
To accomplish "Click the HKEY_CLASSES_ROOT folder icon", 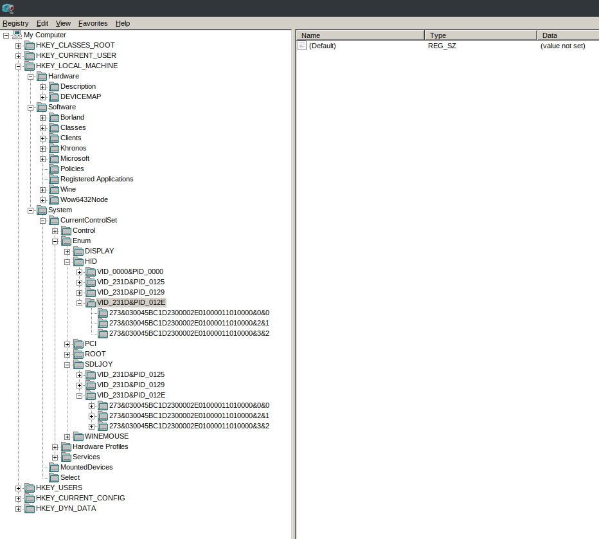I will point(30,45).
